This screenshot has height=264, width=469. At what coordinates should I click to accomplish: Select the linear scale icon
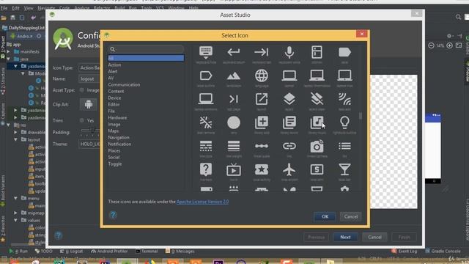[x=262, y=146]
